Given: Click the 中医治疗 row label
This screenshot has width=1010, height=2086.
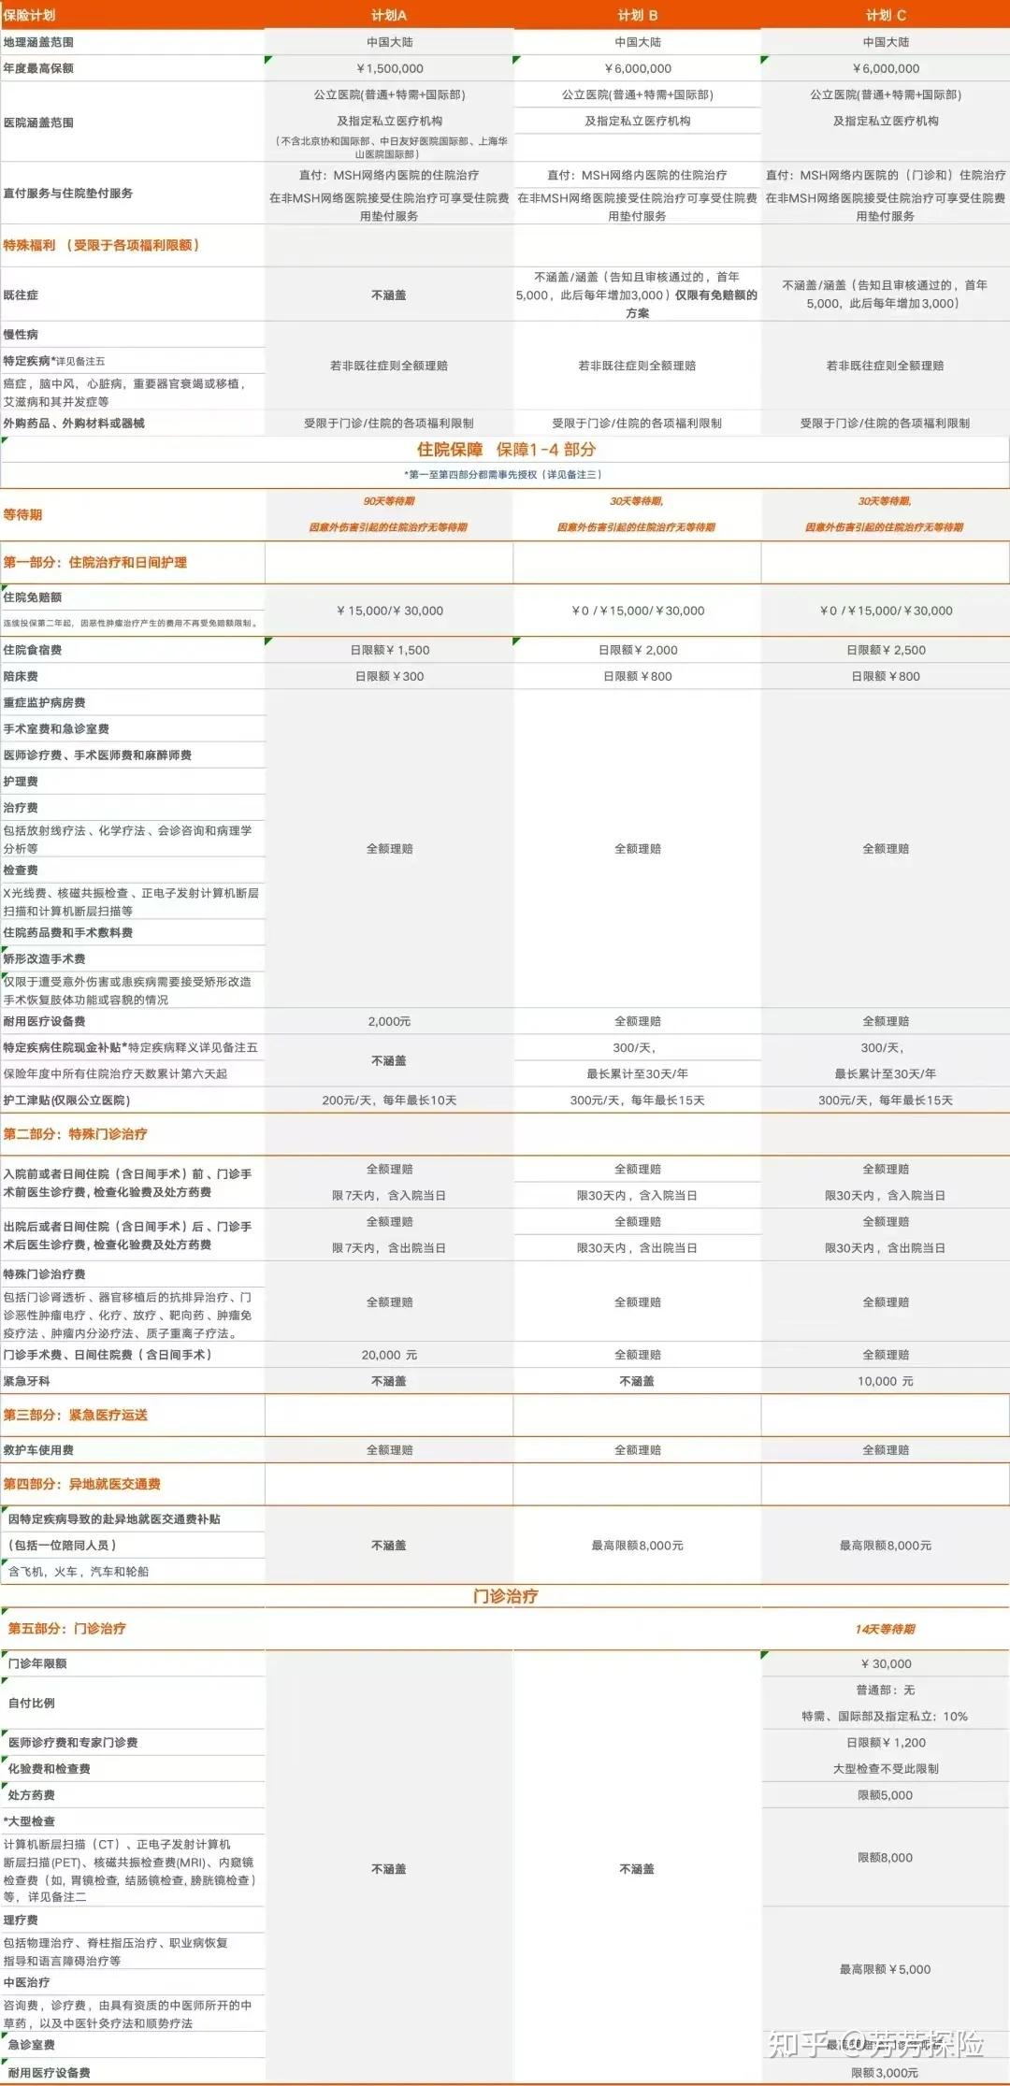Looking at the screenshot, I should [x=26, y=1982].
